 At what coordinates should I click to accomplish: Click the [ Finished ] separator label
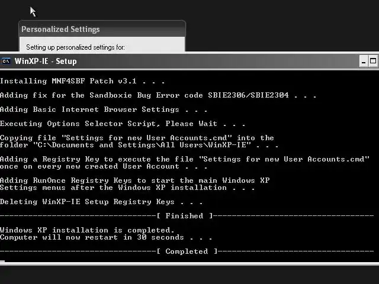(x=185, y=216)
